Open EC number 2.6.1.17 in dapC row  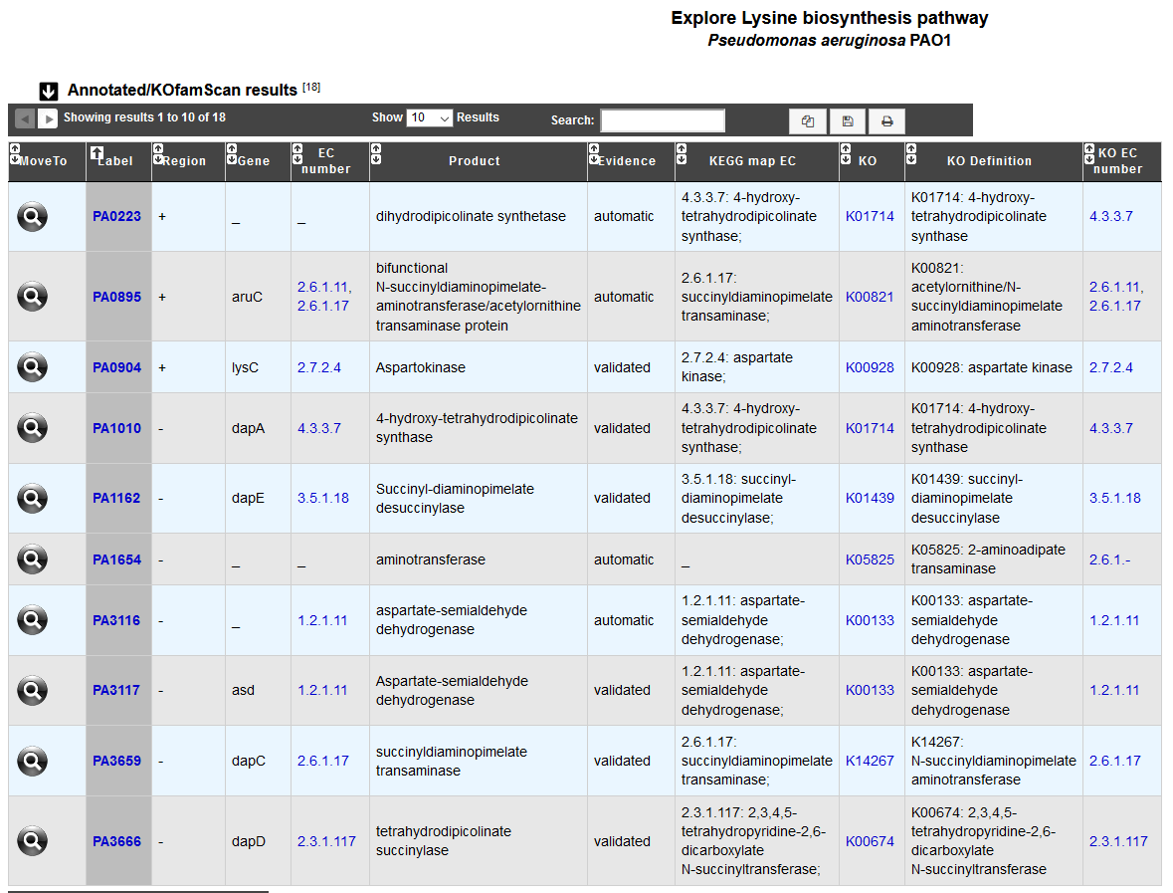(323, 761)
